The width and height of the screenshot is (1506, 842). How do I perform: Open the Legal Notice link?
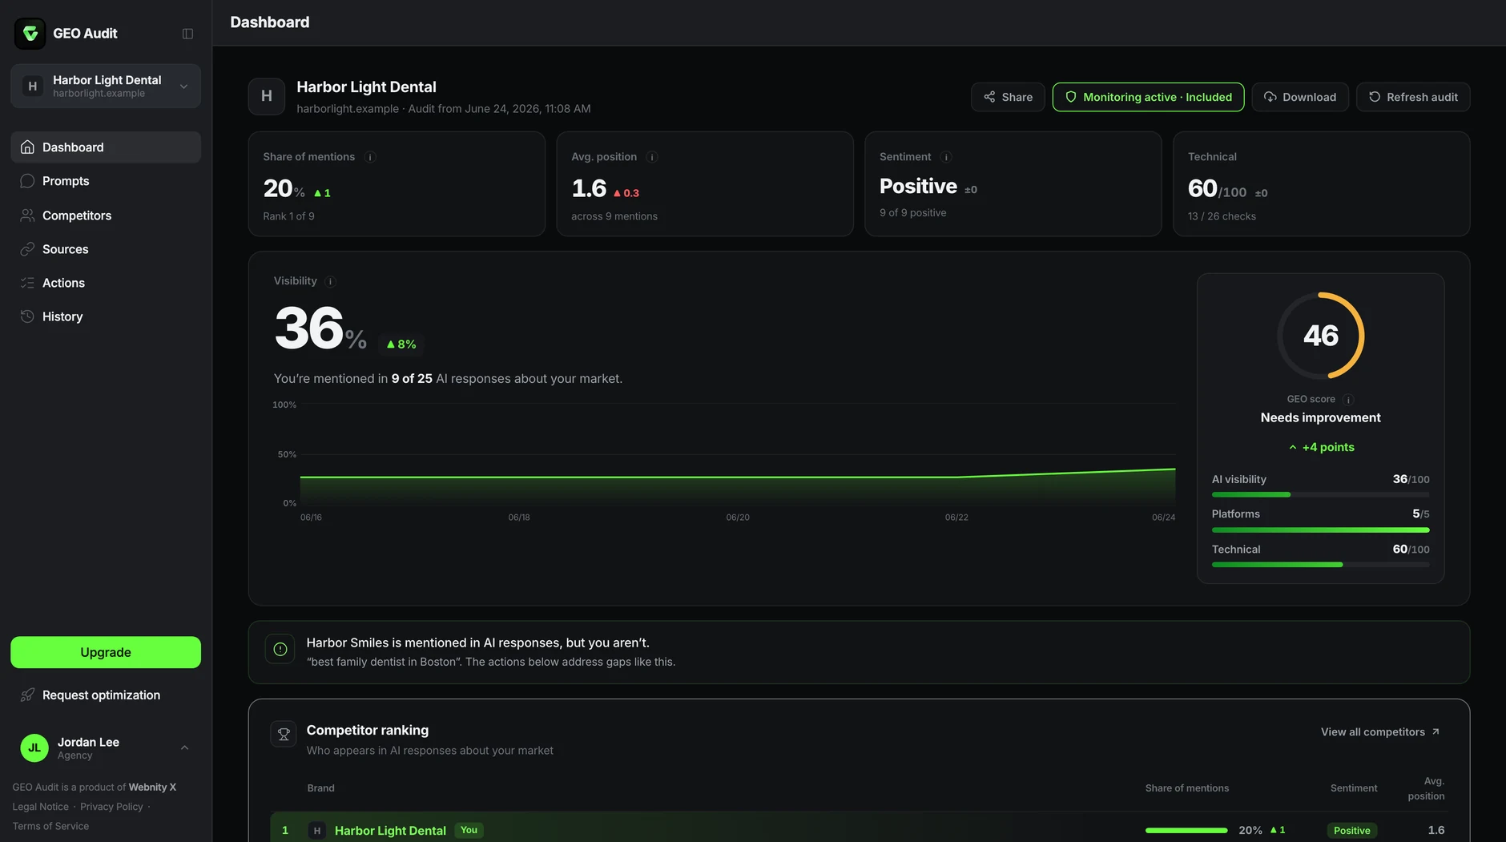pos(41,807)
